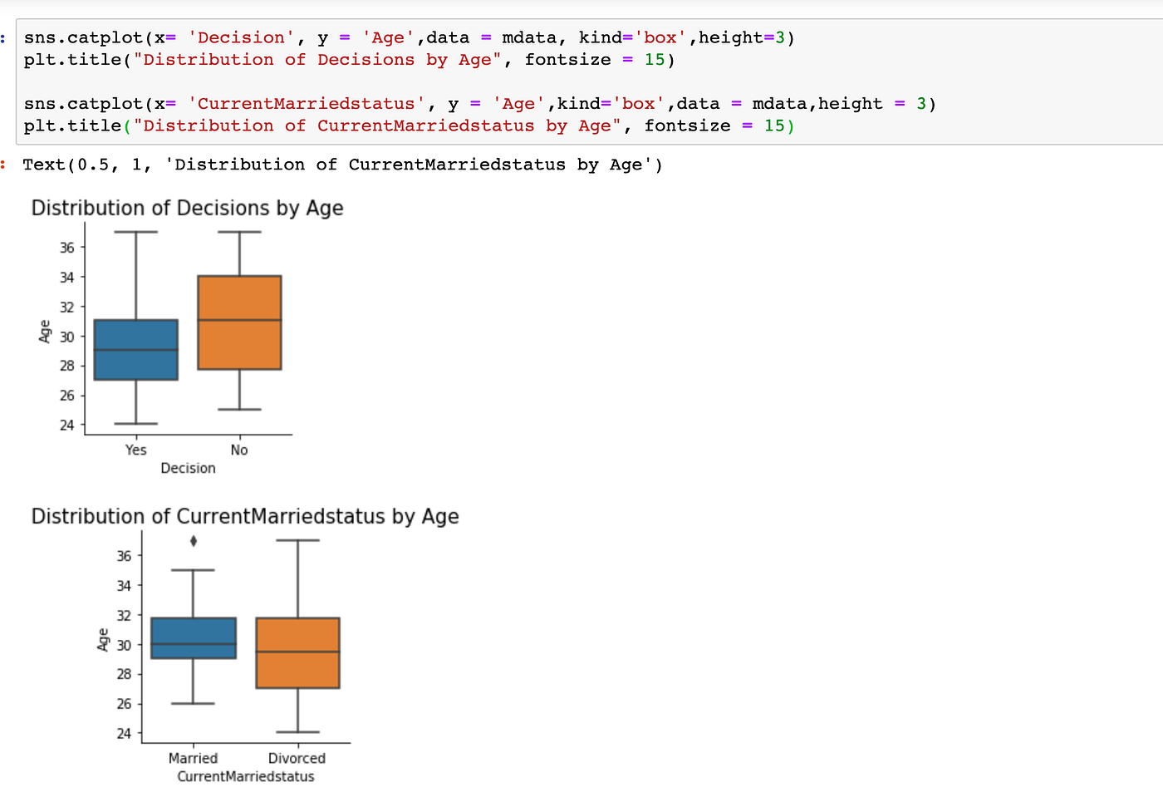Screen dimensions: 1163x797
Task: Click the Divorced tick label
Action: [x=297, y=757]
